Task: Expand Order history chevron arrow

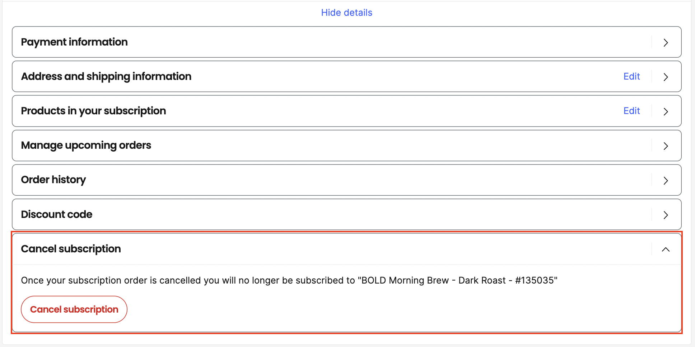Action: (666, 180)
